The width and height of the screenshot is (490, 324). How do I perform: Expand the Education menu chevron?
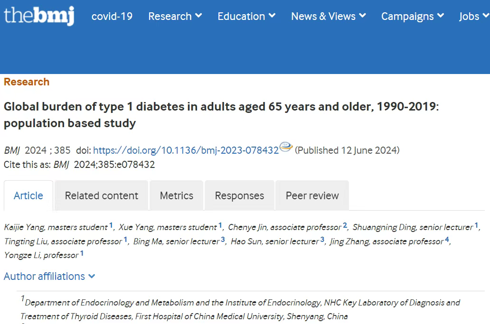[x=272, y=15]
